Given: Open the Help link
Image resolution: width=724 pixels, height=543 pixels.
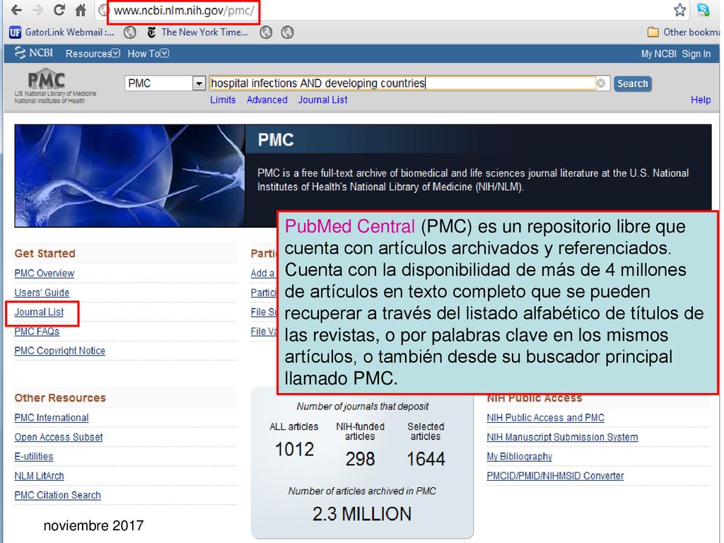Looking at the screenshot, I should pos(701,100).
